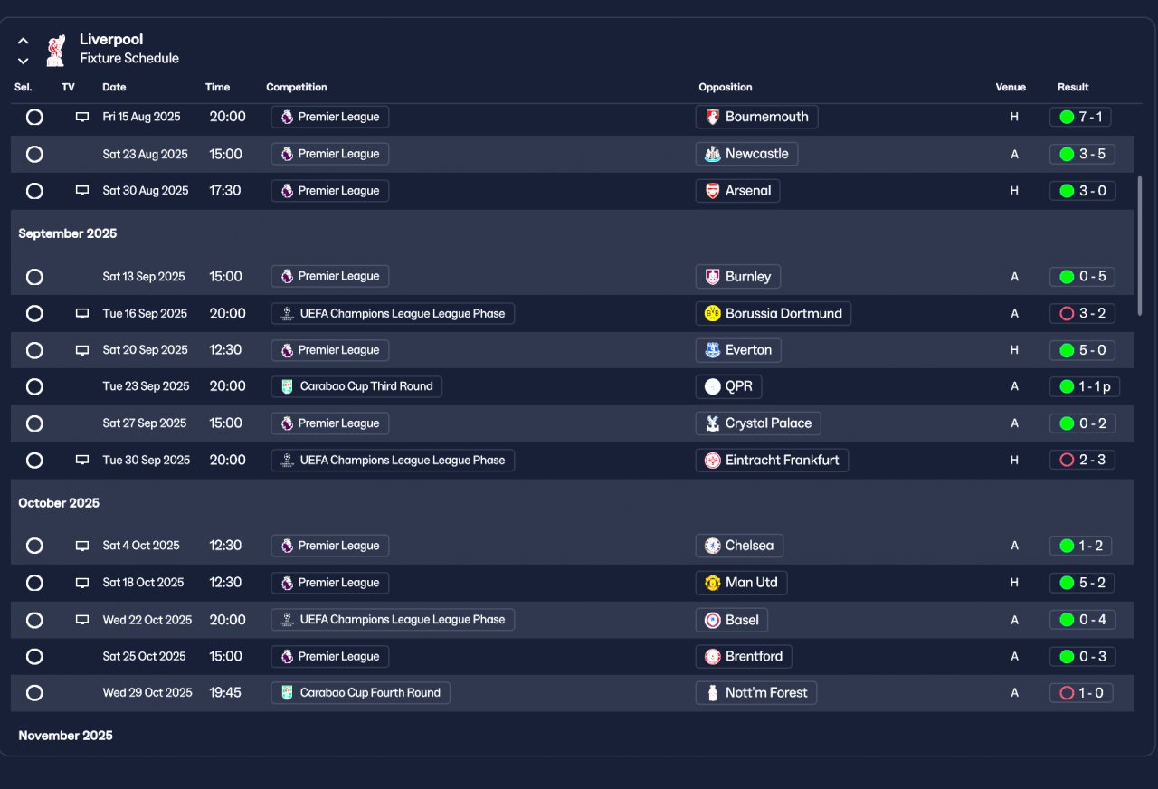
Task: Open Premier League from the Chelsea row
Action: 330,546
